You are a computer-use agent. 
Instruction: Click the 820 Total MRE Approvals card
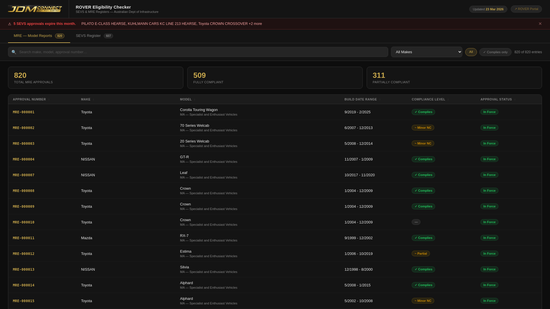click(96, 78)
